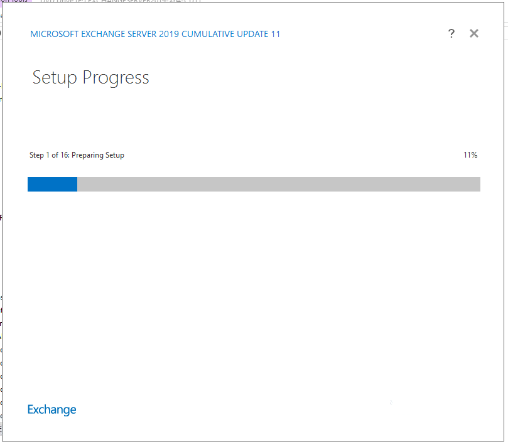The height and width of the screenshot is (444, 508).
Task: Click the blue filled part of progress bar
Action: click(x=53, y=185)
